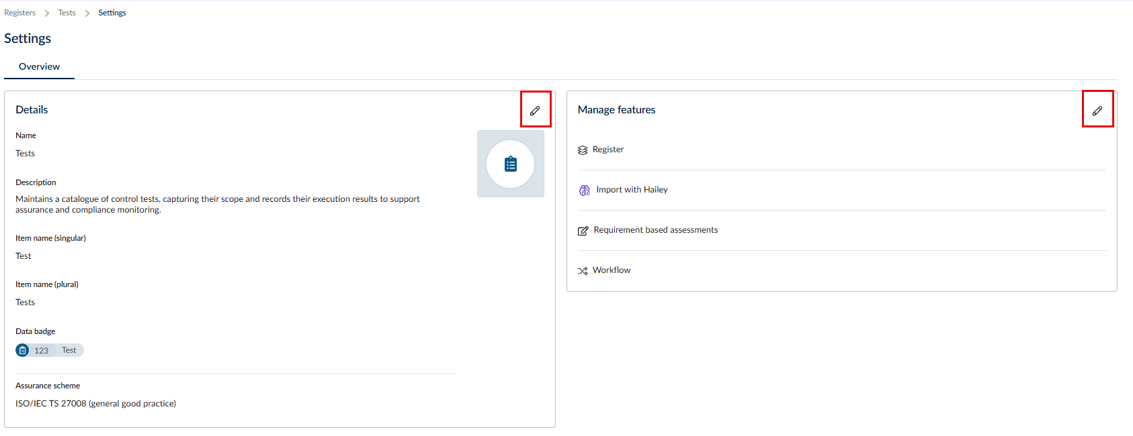Viewport: 1133px width, 436px height.
Task: Click the Settings breadcrumb item
Action: [x=112, y=13]
